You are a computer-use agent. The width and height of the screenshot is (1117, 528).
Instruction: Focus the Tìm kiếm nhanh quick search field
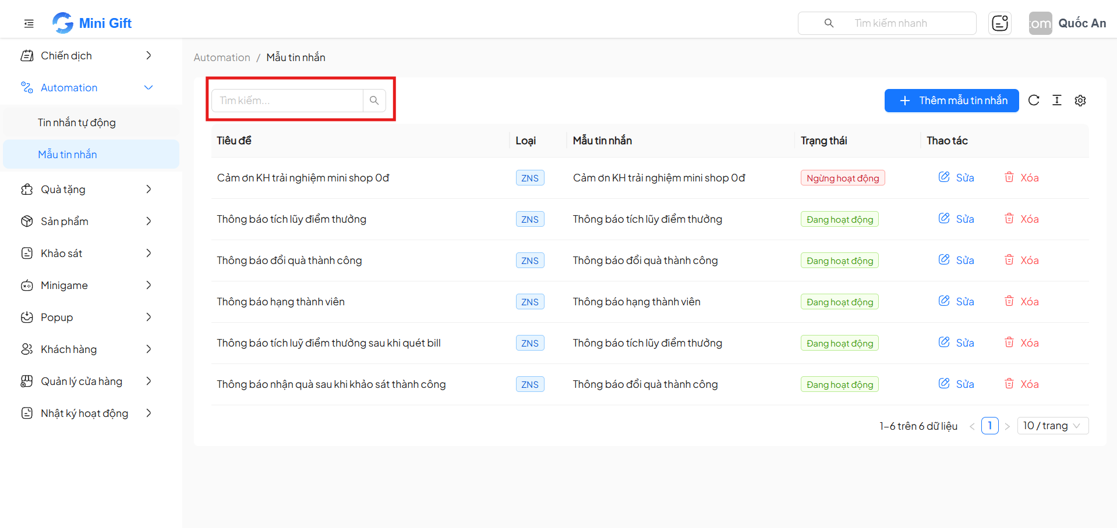(887, 23)
